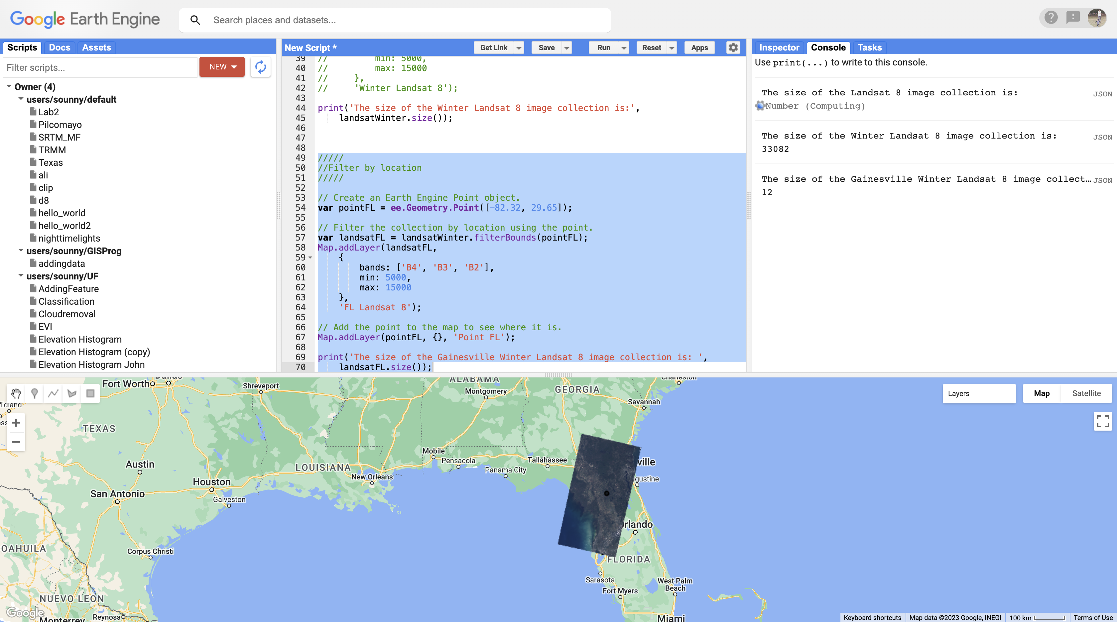
Task: Collapse users/sounny/UF folder
Action: tap(21, 276)
